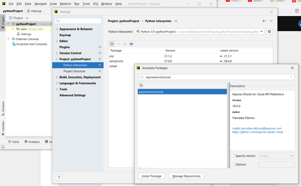Open the Settings help question mark
The image size is (301, 186).
point(59,178)
